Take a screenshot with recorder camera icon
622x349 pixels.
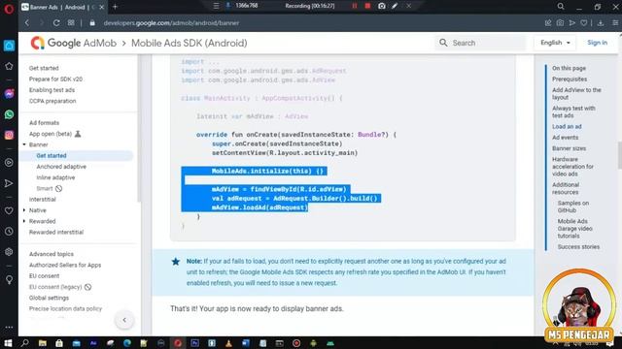[x=381, y=6]
